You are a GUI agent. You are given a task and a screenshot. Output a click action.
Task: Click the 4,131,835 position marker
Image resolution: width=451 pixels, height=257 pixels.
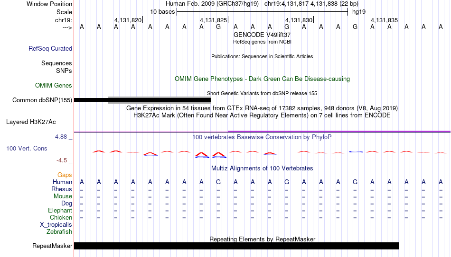click(x=385, y=20)
